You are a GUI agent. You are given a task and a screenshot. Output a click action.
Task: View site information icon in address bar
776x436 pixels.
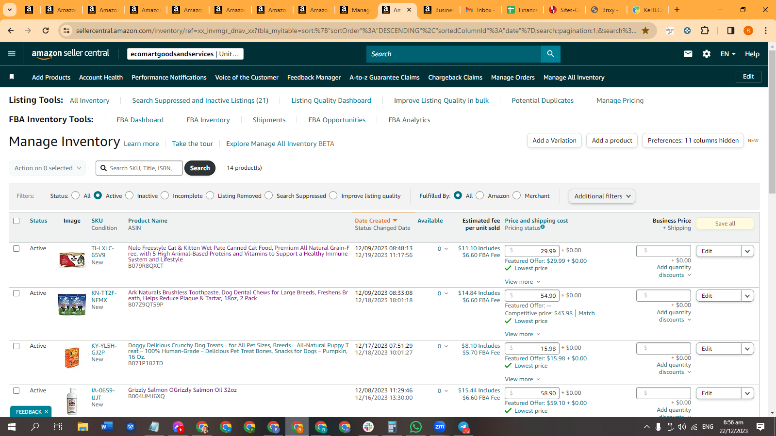click(x=67, y=31)
